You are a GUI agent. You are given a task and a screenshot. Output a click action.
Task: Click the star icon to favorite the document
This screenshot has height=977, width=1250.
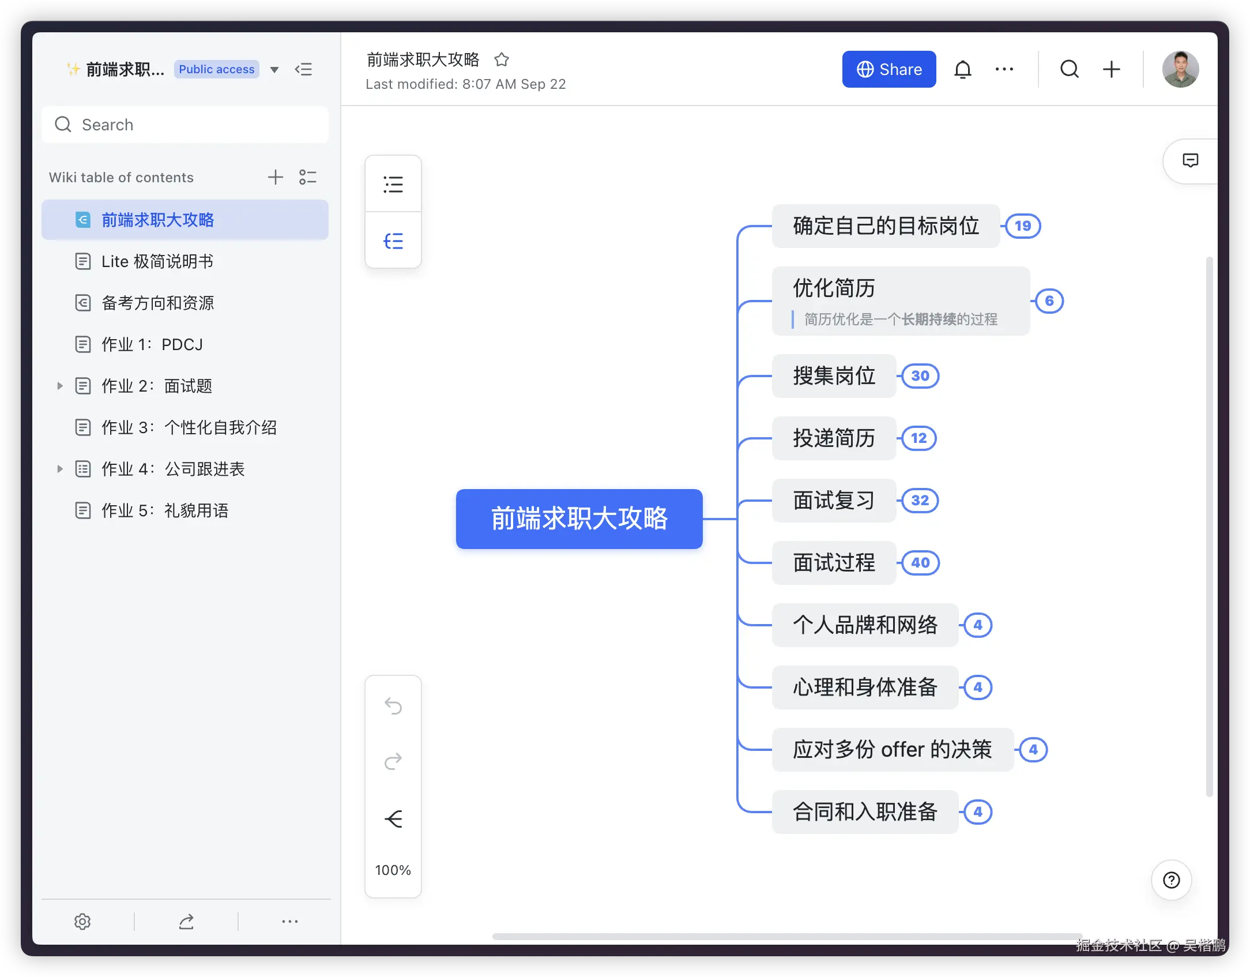coord(502,59)
